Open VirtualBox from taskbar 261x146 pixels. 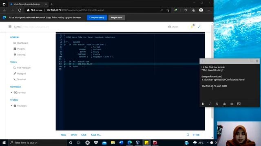click(x=138, y=142)
